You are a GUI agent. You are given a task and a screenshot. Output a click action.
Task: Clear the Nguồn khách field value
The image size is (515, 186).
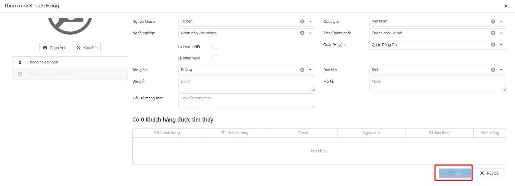click(302, 21)
